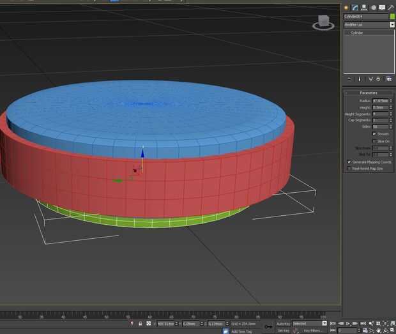Click Remove Modifier trash icon
396x334 pixels.
[378, 79]
